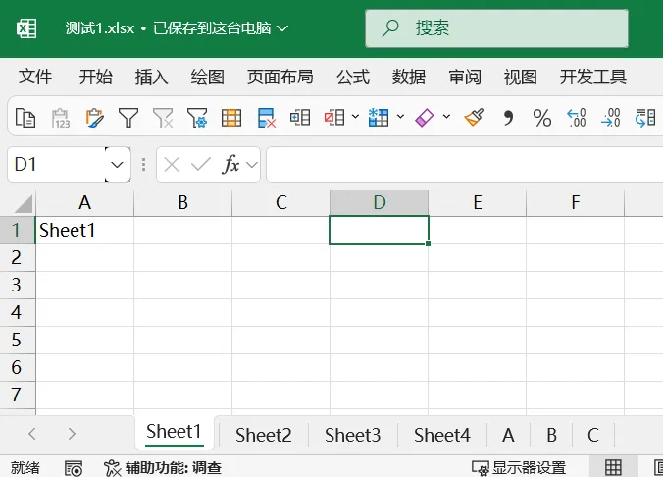663x477 pixels.
Task: Click the Insert Cells icon
Action: [300, 117]
